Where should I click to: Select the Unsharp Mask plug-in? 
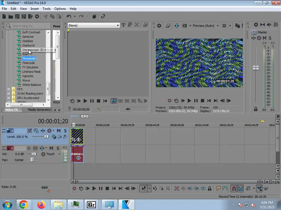tap(32, 72)
